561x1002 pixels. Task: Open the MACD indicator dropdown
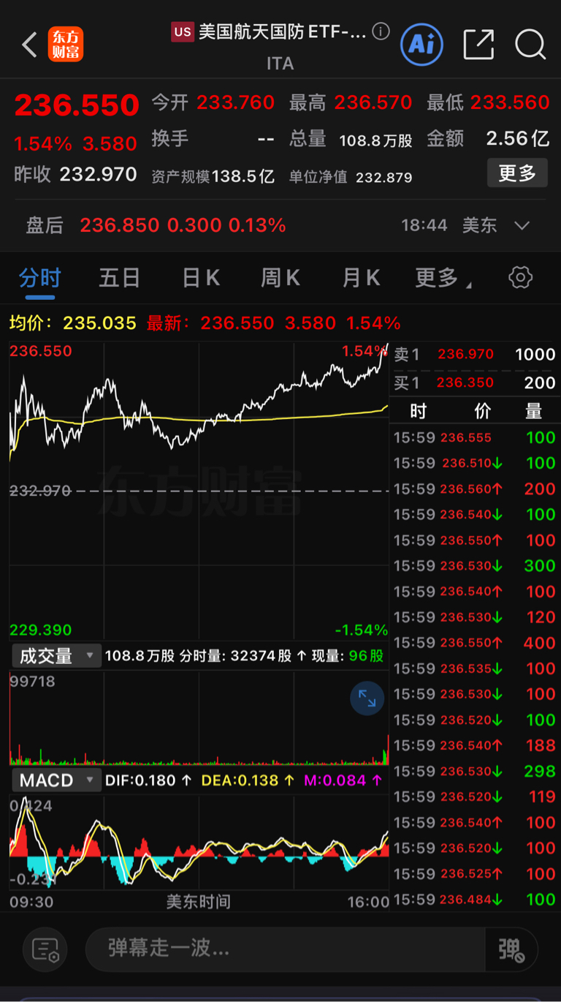point(56,780)
